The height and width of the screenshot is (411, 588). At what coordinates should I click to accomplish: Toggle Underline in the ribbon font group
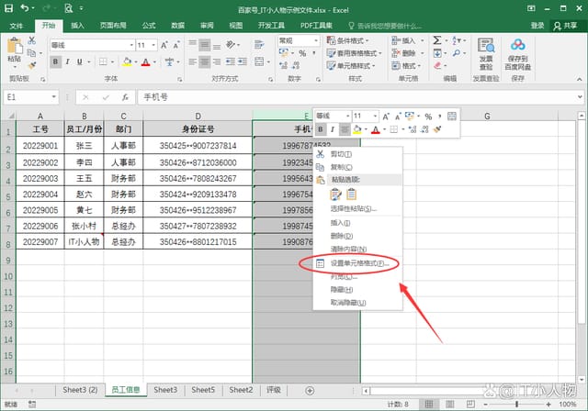pyautogui.click(x=81, y=61)
